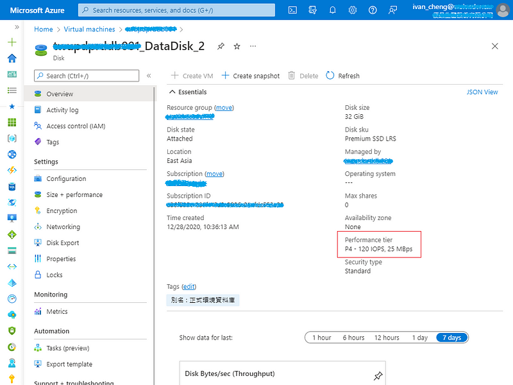
Task: Click the Search (Ctrl+/) field
Action: pyautogui.click(x=87, y=75)
